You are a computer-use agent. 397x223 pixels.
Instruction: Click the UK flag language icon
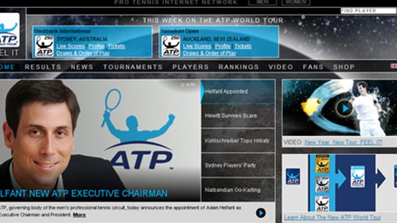point(394,66)
